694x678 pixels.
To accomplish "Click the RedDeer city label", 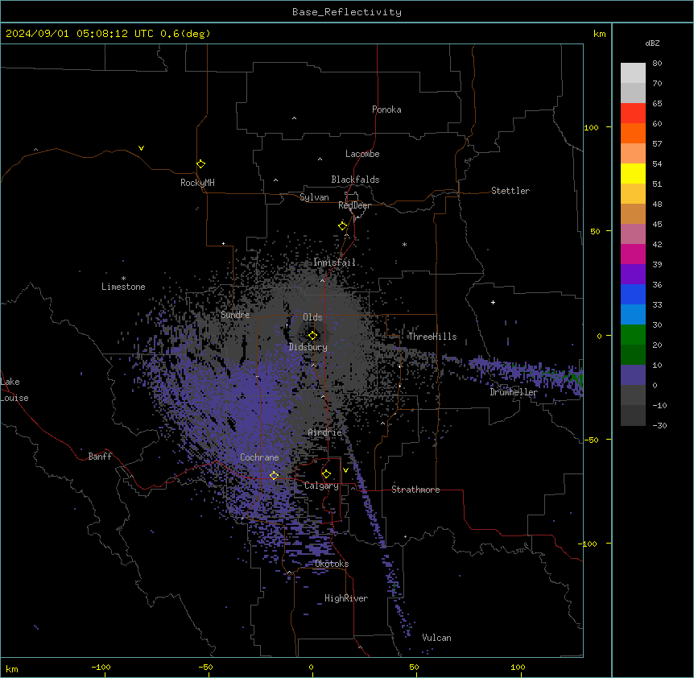I will [x=354, y=205].
